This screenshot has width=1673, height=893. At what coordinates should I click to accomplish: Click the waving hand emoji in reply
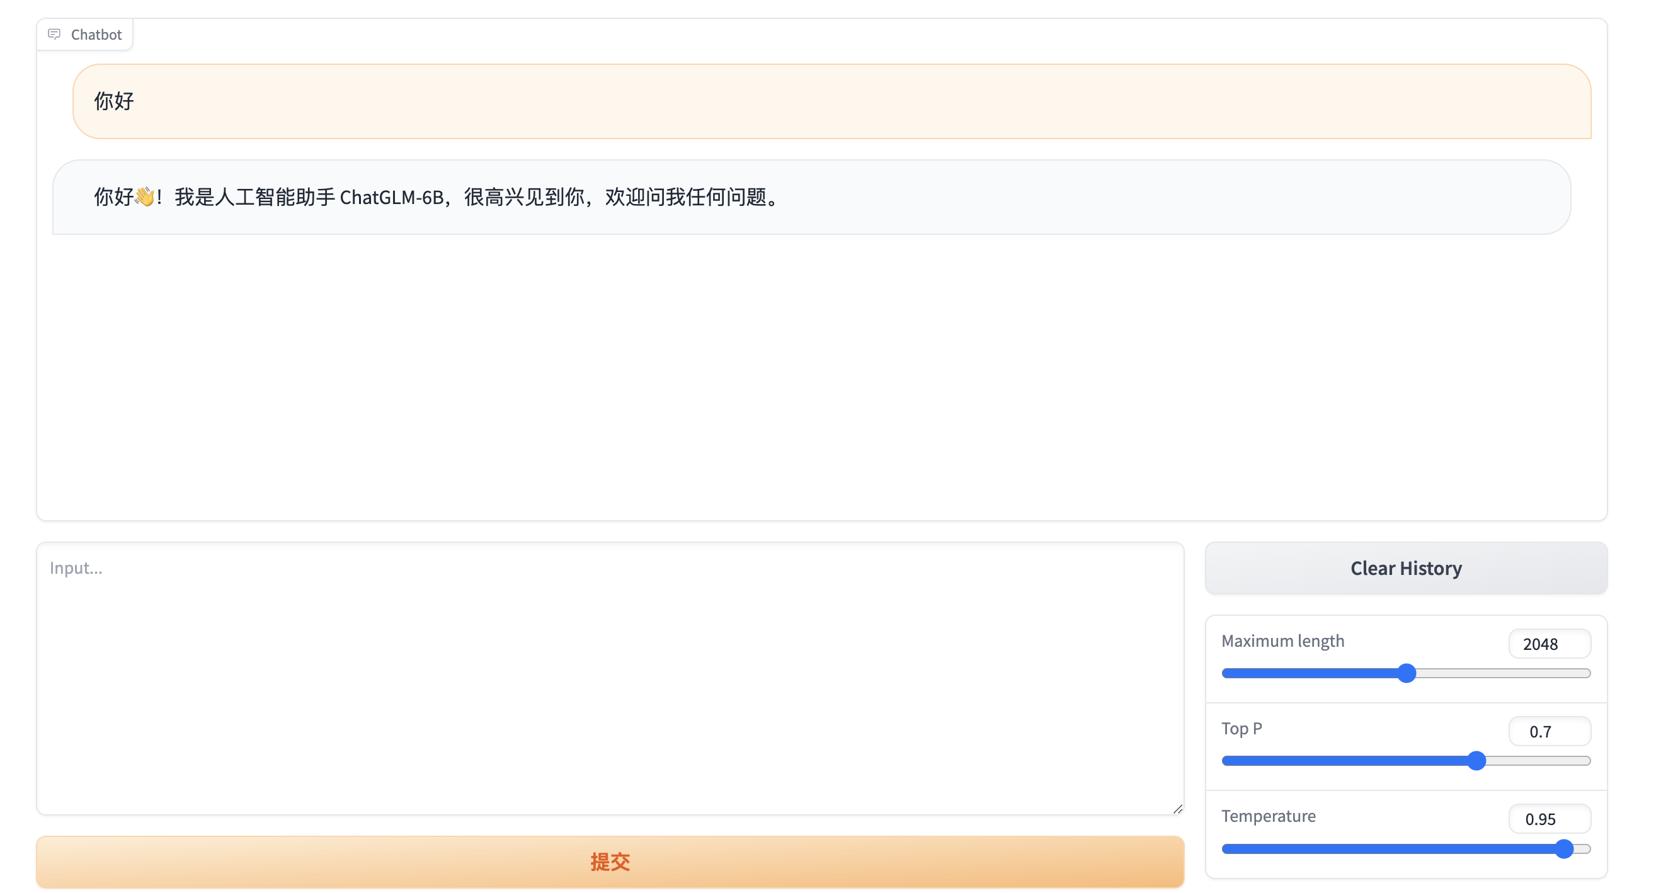click(x=145, y=196)
